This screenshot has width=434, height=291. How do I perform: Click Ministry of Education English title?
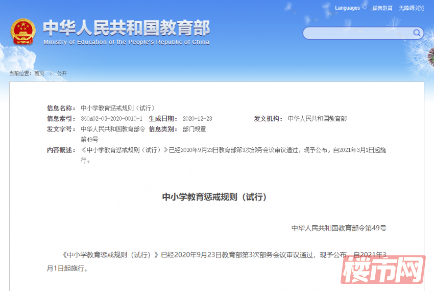pyautogui.click(x=126, y=42)
